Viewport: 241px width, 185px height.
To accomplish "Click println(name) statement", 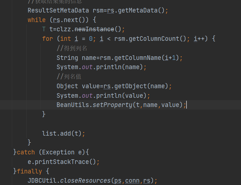I will pos(120,67).
